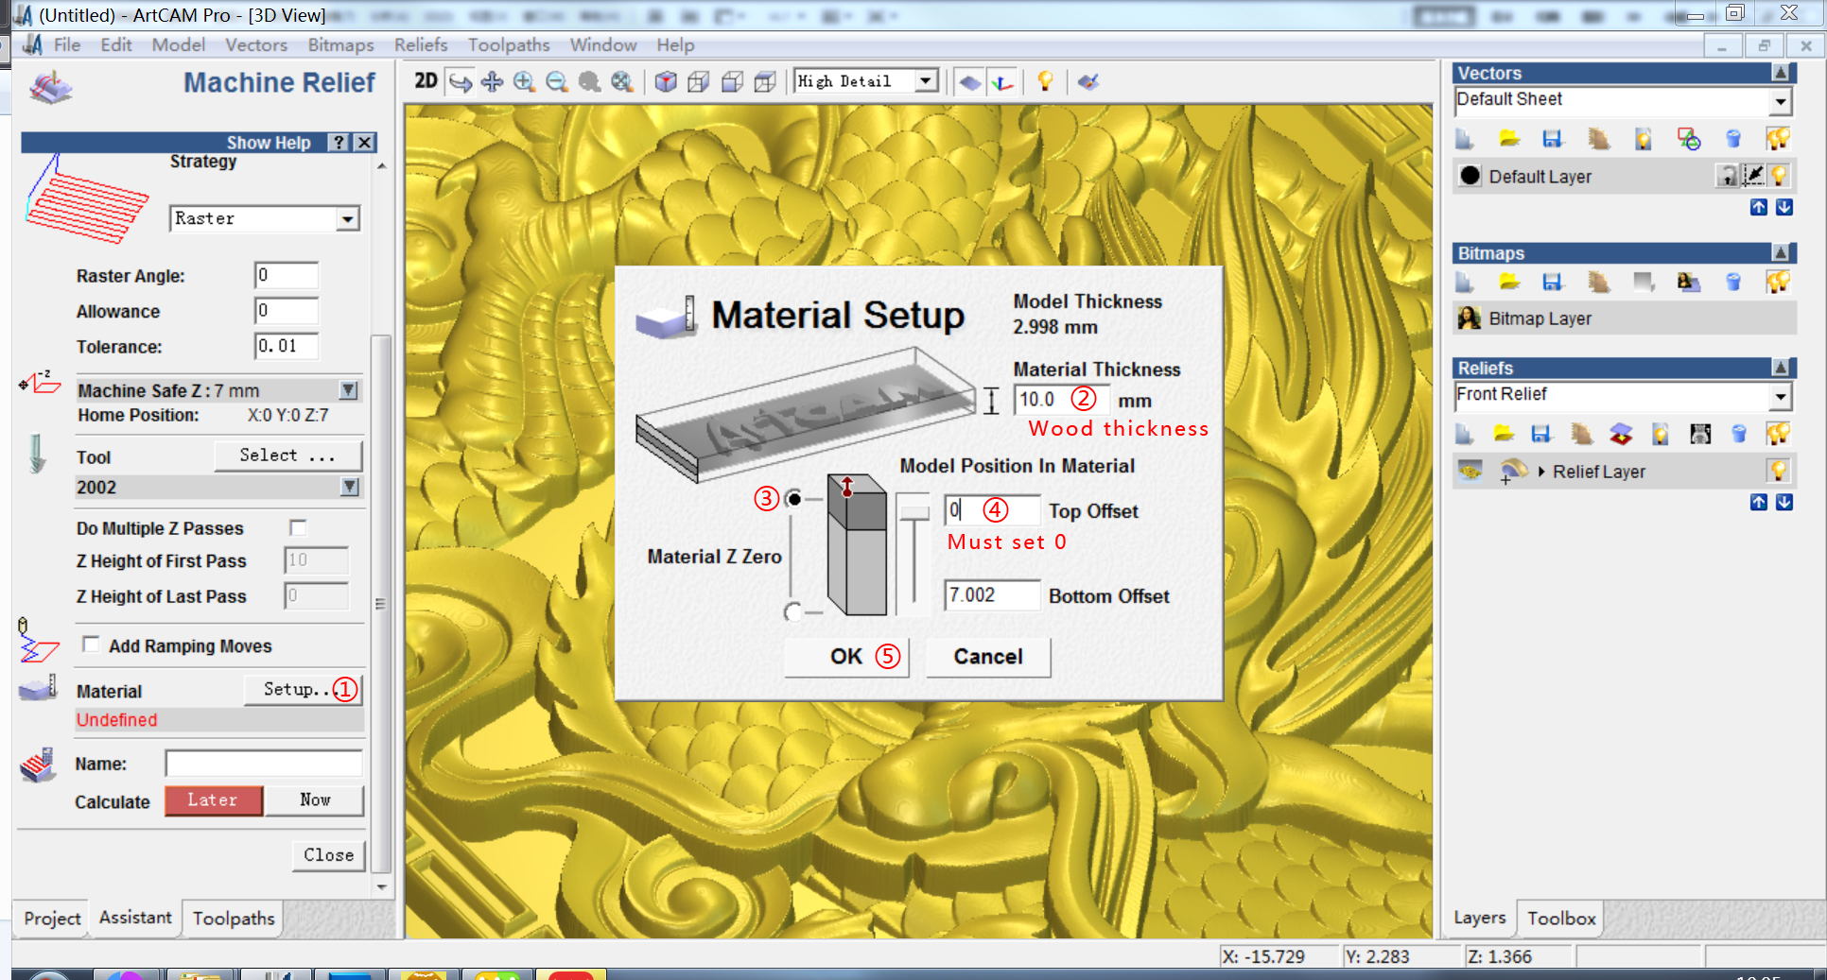Expand the tool 2002 details arrow

click(350, 487)
